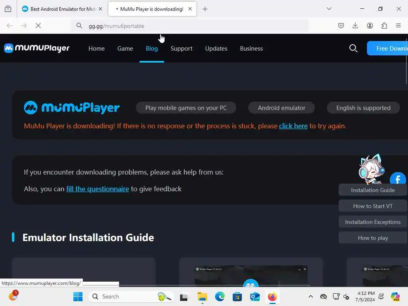Expand the list all tabs chevron
This screenshot has height=306, width=408.
(x=329, y=9)
